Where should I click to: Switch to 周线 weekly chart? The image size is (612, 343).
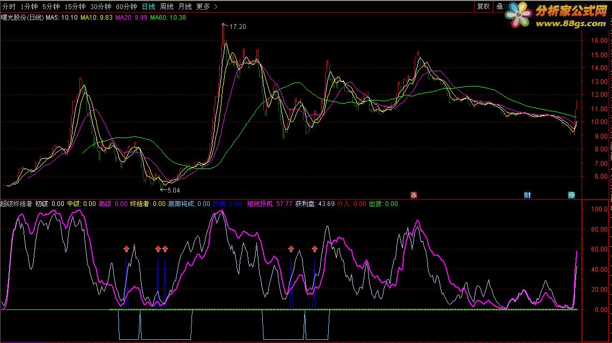pos(167,6)
